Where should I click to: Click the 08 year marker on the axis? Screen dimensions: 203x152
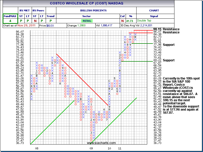click(x=37, y=148)
